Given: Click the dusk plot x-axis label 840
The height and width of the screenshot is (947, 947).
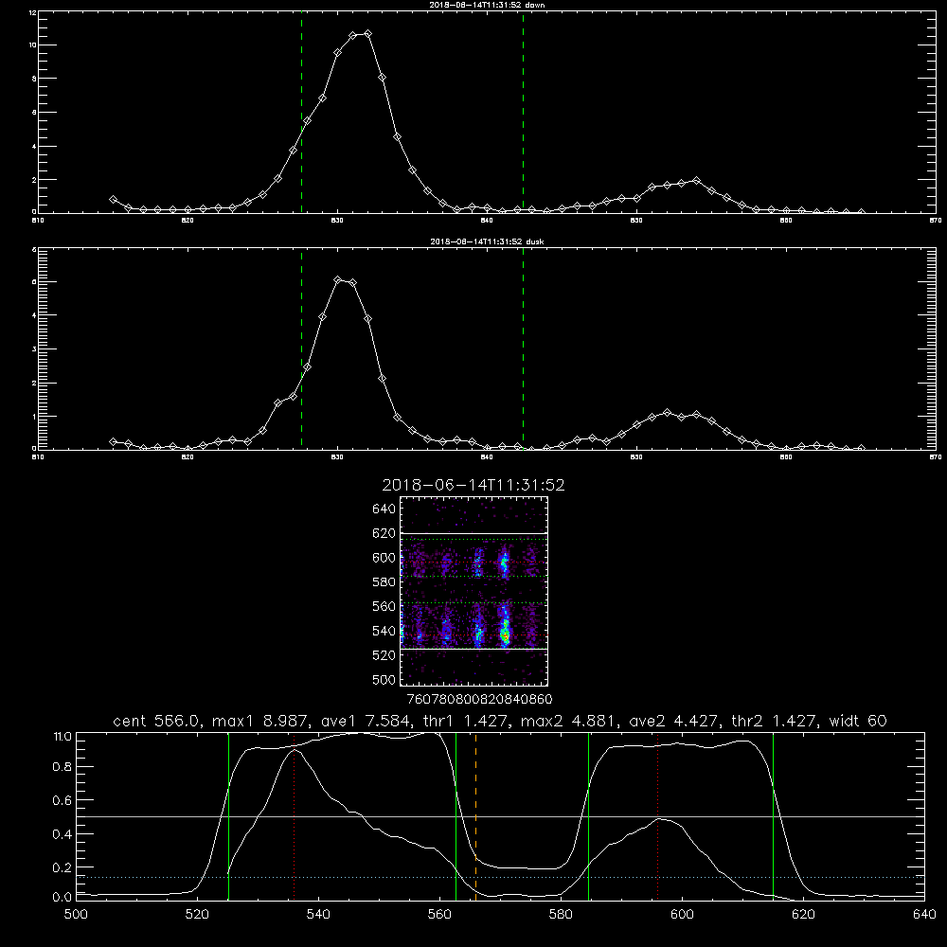Looking at the screenshot, I should 487,457.
